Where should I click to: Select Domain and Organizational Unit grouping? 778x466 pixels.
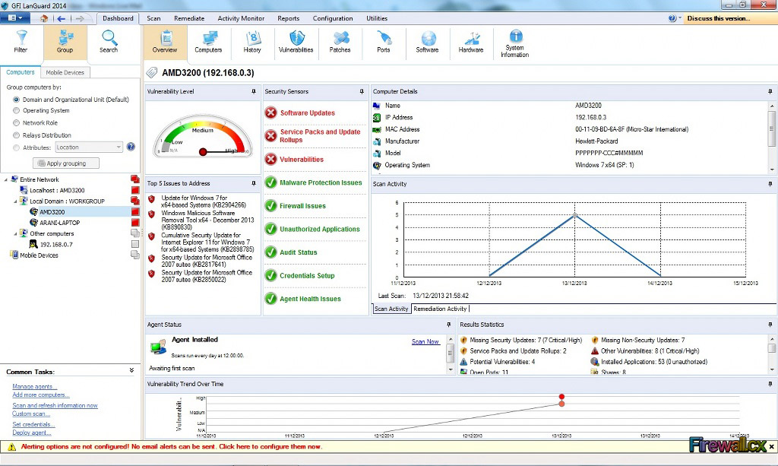[x=17, y=100]
